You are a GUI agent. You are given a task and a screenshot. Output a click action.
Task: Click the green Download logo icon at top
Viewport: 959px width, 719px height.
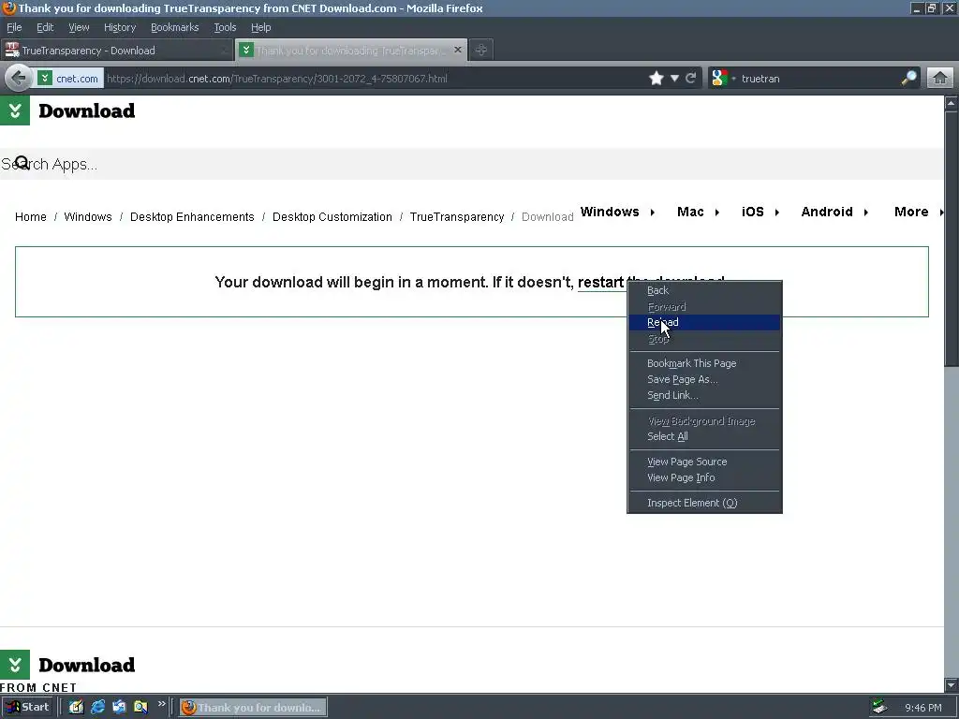pyautogui.click(x=15, y=110)
